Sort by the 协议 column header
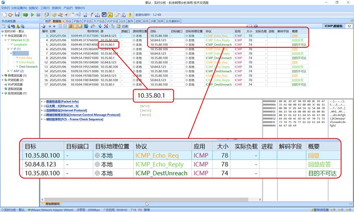354x212 pixels. click(219, 31)
